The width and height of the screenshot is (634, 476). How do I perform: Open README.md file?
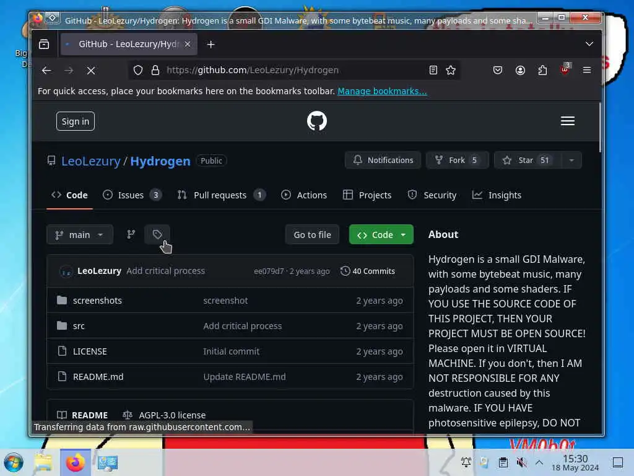pos(98,377)
